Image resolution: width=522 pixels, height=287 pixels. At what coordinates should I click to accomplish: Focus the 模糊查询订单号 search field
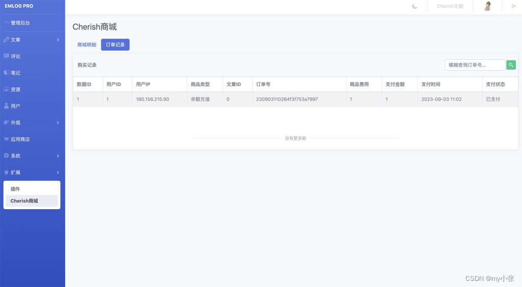(475, 65)
